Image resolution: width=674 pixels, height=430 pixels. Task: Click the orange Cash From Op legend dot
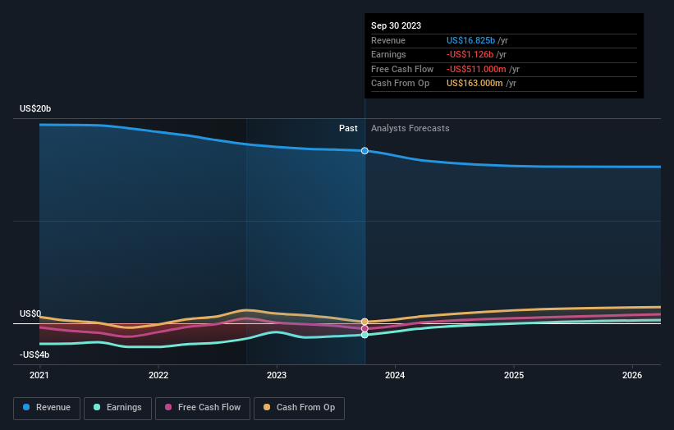point(267,407)
